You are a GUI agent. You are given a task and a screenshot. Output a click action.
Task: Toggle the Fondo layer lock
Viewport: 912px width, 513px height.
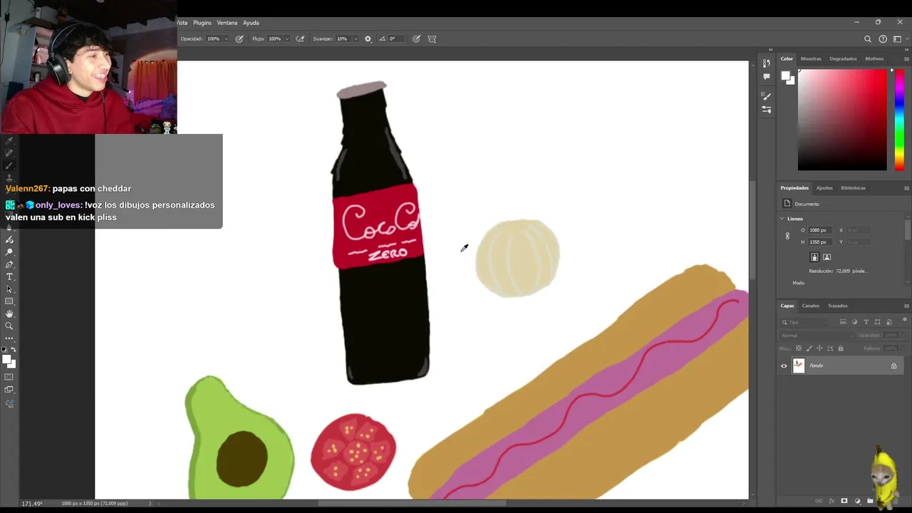[x=893, y=366]
